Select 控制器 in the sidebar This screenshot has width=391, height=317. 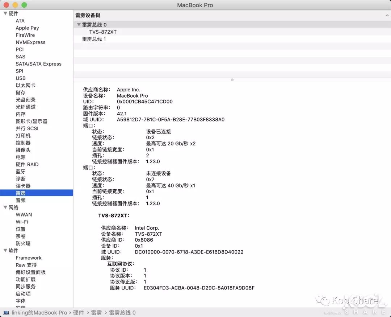[23, 143]
